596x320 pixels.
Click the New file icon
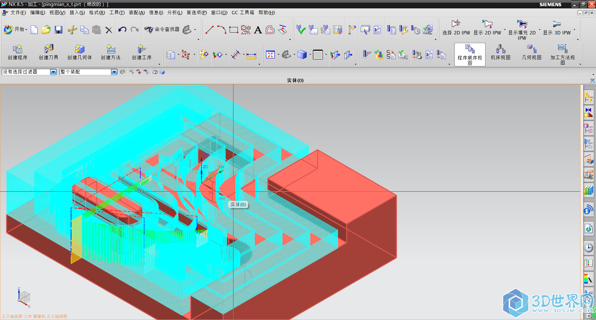click(34, 30)
